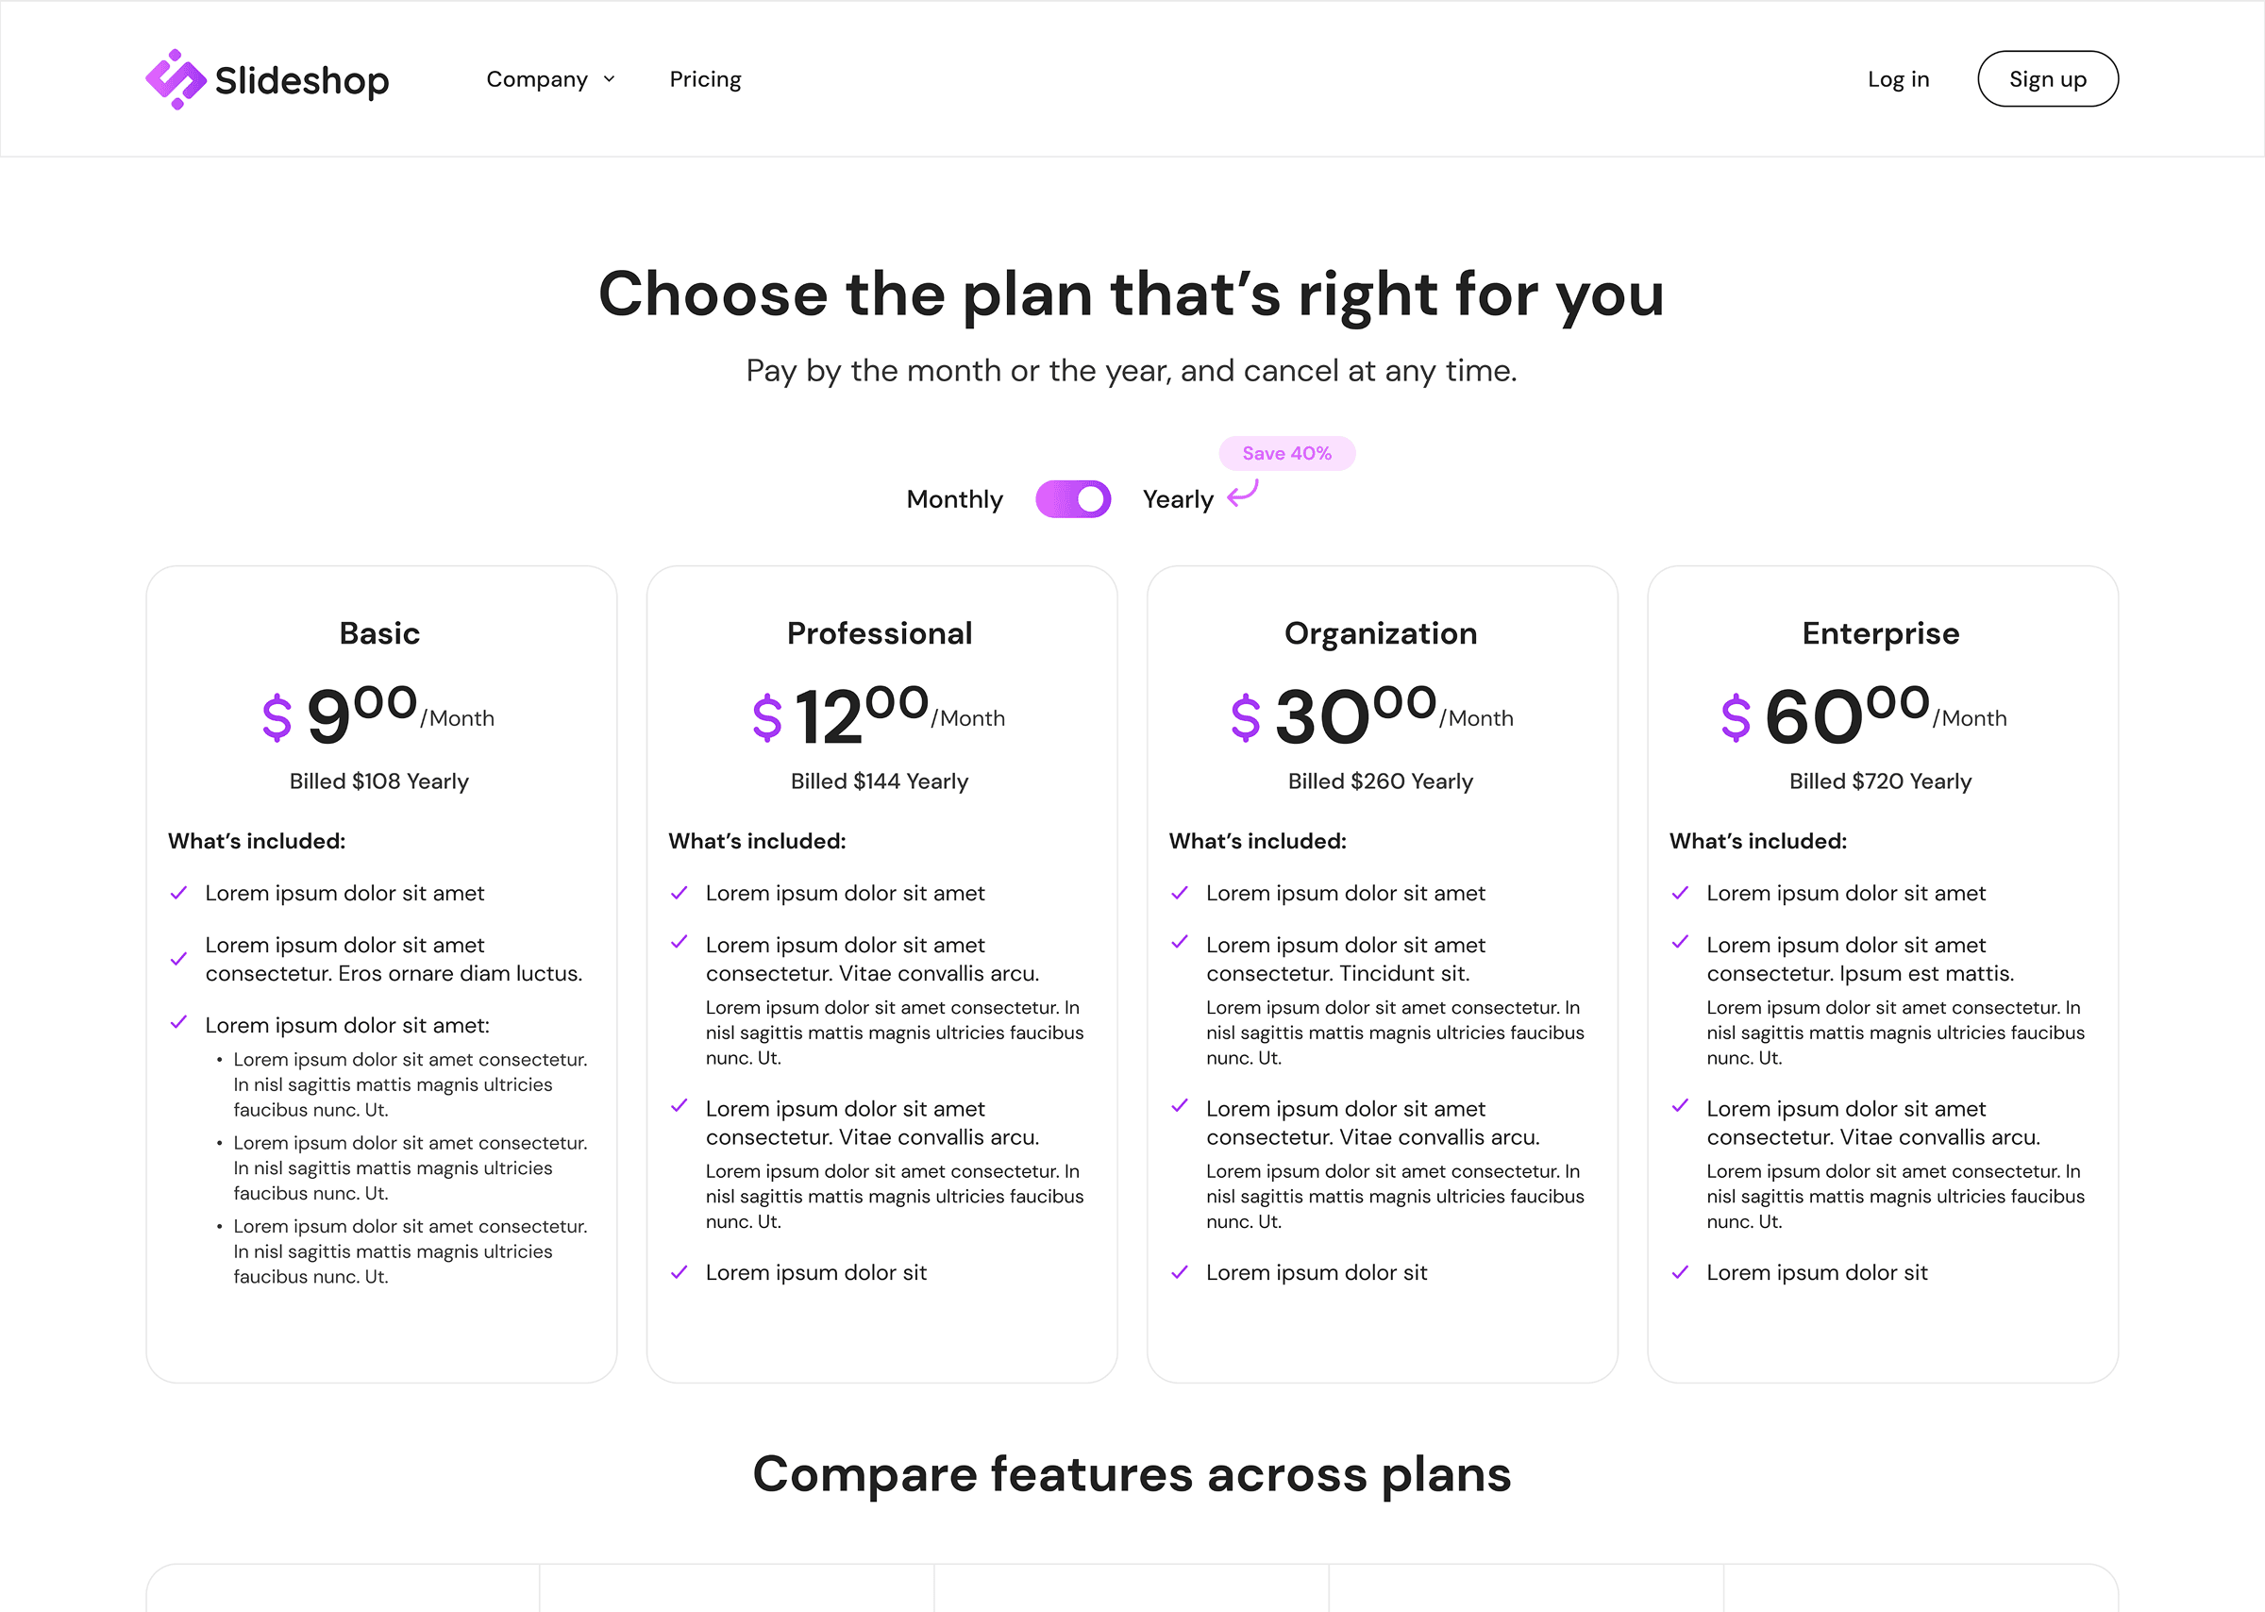Click the dollar sign icon beside Organization's price

coord(1245,716)
